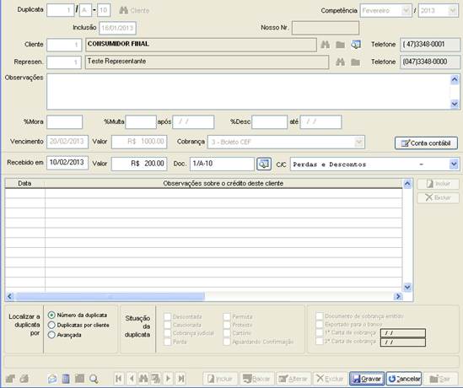Toggle the Descontada checkbox
This screenshot has height=388, width=463.
(x=168, y=316)
